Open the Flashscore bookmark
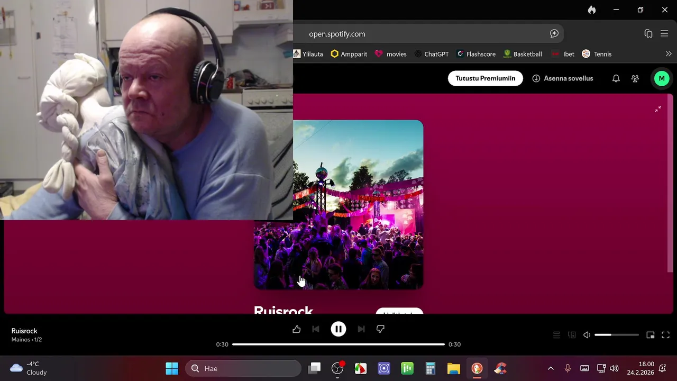The image size is (677, 381). [476, 54]
